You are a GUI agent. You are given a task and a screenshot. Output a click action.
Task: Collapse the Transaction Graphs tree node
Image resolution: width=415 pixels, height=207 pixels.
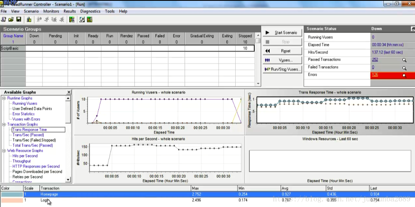4,124
